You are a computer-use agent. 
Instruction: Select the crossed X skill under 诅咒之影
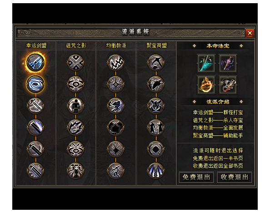pos(75,62)
